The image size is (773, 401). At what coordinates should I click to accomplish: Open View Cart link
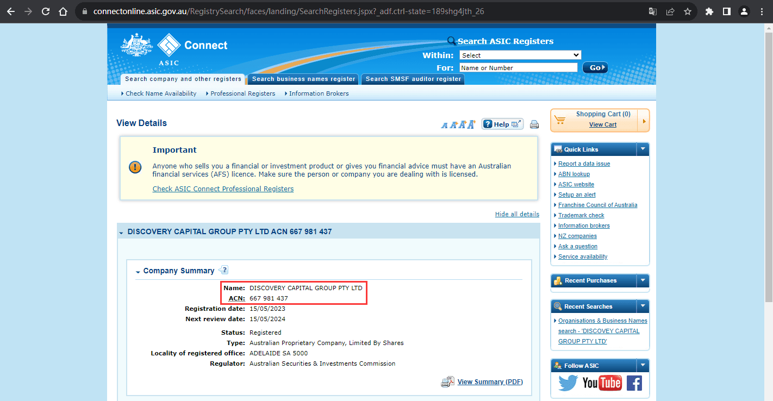603,124
